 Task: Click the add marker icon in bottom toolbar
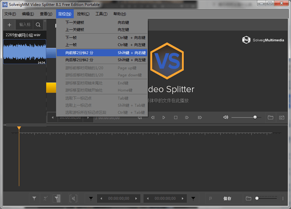(34, 198)
